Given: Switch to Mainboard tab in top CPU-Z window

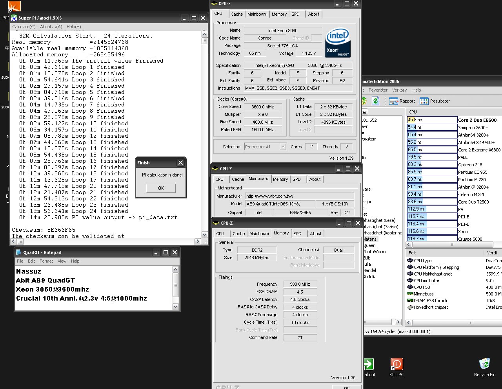Looking at the screenshot, I should coord(257,14).
